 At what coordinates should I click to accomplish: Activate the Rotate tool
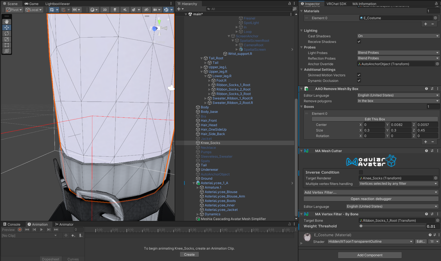click(x=7, y=33)
